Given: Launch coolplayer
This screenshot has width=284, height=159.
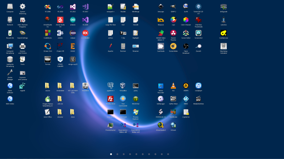Looking at the screenshot, I should pyautogui.click(x=198, y=86).
